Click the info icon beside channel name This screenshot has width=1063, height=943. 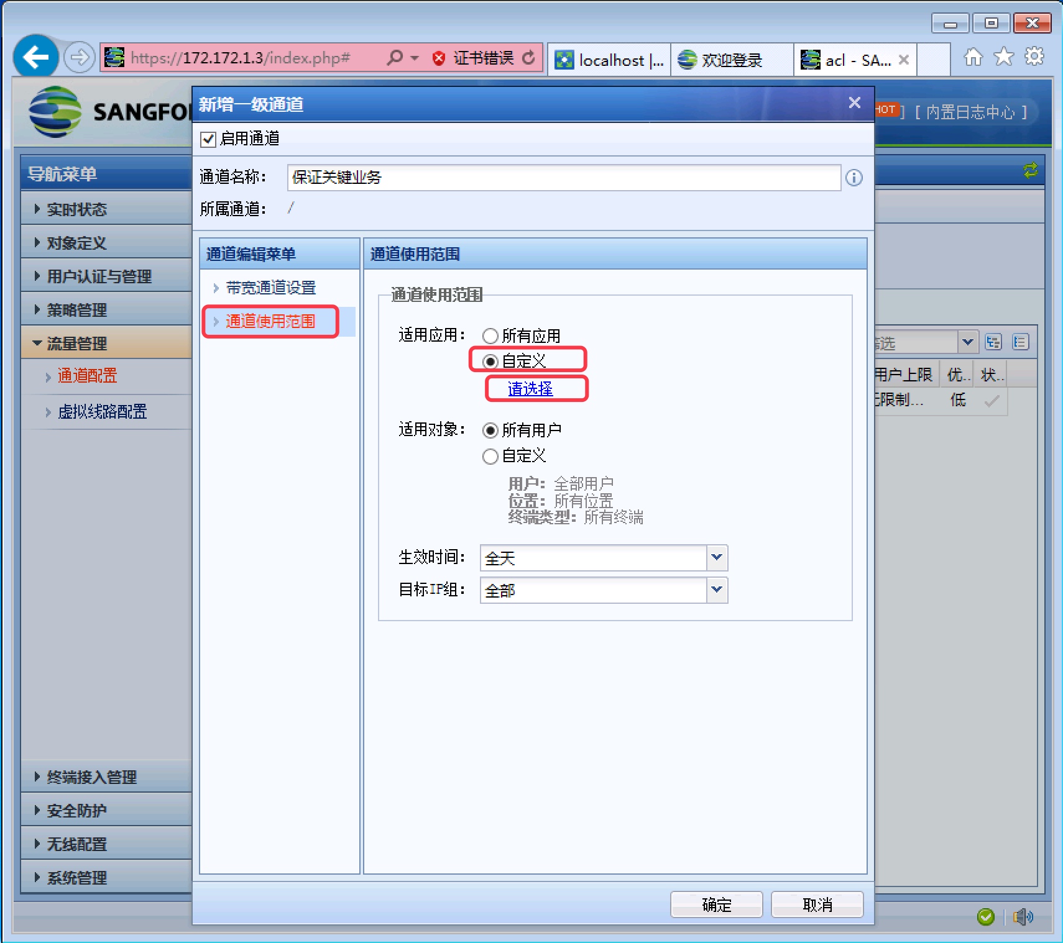tap(854, 178)
